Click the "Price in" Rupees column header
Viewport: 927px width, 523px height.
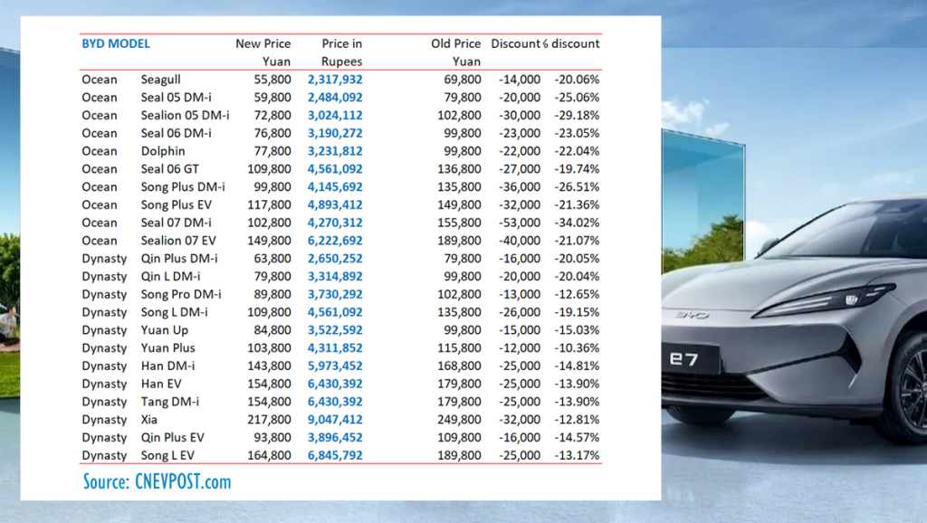pyautogui.click(x=341, y=43)
